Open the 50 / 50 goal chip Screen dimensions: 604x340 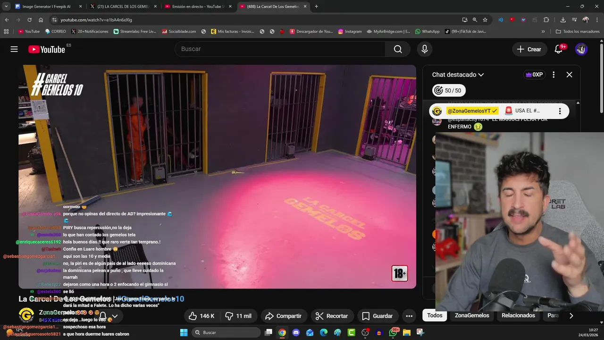click(x=449, y=91)
